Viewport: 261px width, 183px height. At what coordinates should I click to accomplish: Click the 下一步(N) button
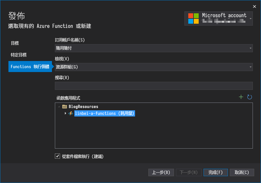coord(189,172)
